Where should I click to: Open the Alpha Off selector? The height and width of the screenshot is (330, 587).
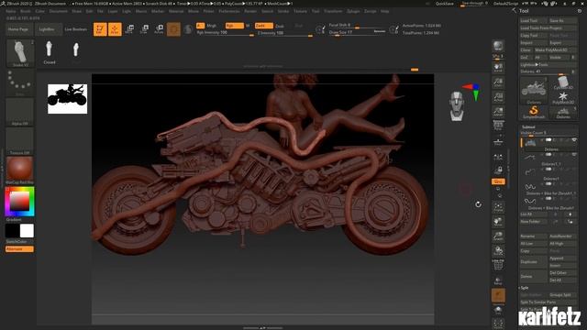point(20,112)
